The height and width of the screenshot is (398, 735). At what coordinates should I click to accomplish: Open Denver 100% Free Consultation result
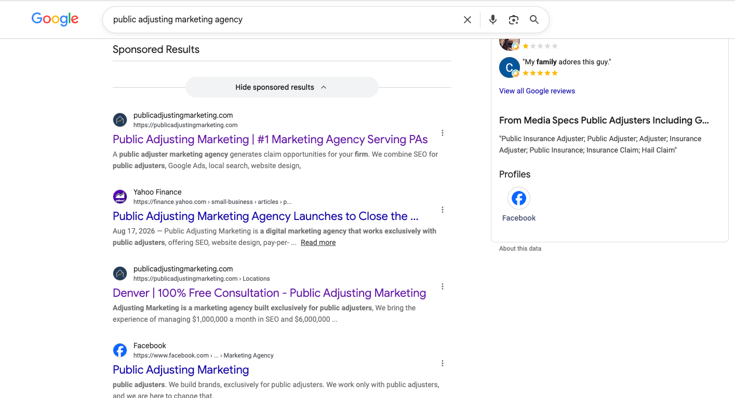coord(269,293)
